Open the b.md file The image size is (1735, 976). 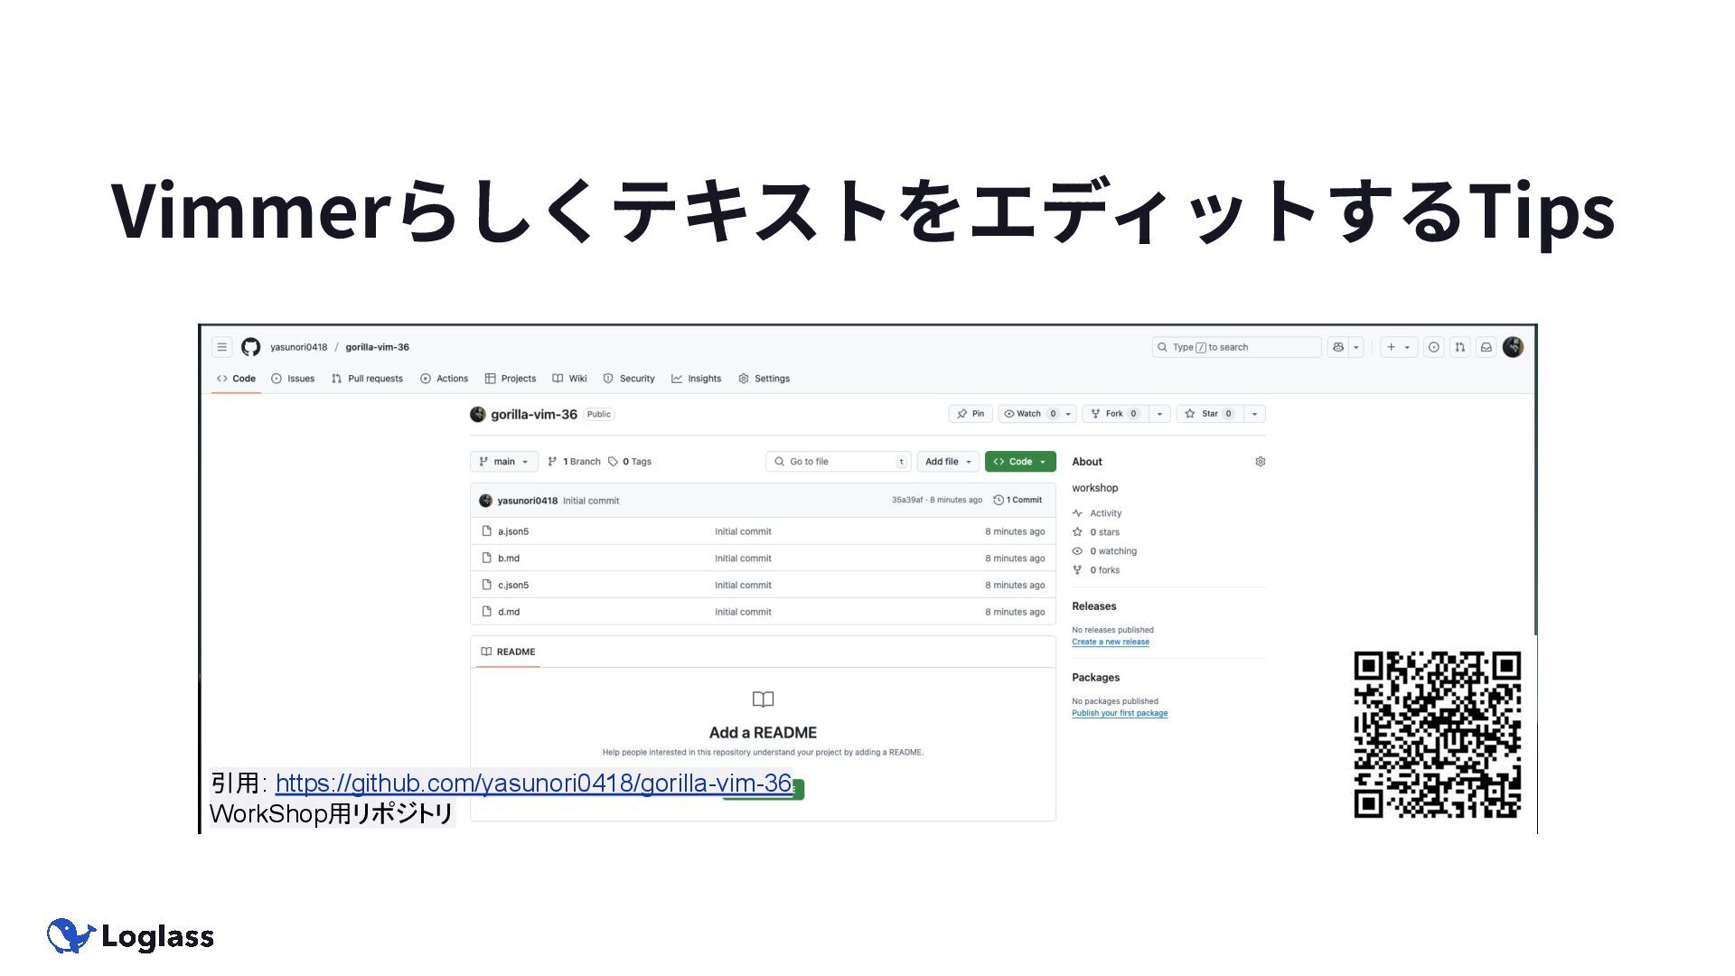(509, 558)
